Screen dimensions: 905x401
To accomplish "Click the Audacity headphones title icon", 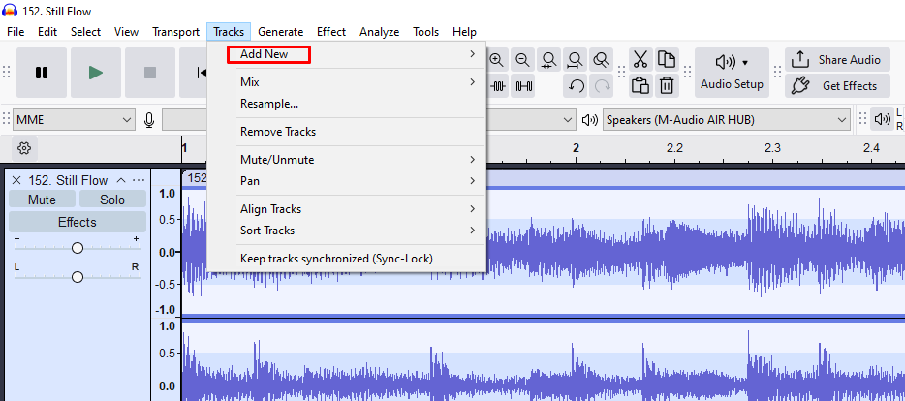I will [x=10, y=11].
